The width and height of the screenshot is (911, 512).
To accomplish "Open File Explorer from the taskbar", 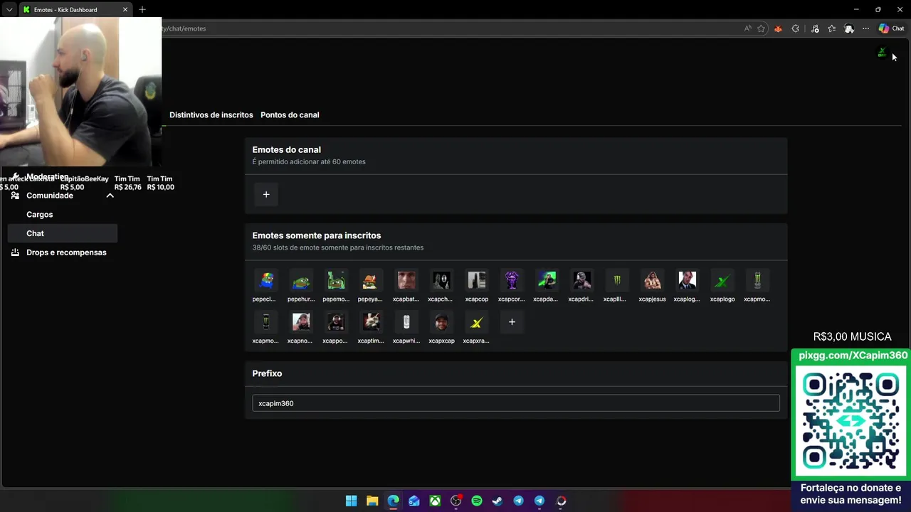I will pos(372,501).
